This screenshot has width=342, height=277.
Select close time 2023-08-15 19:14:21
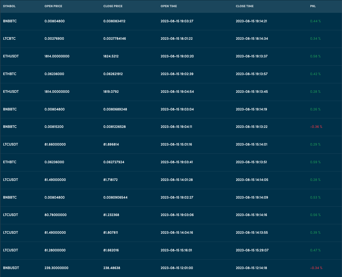[x=251, y=21]
